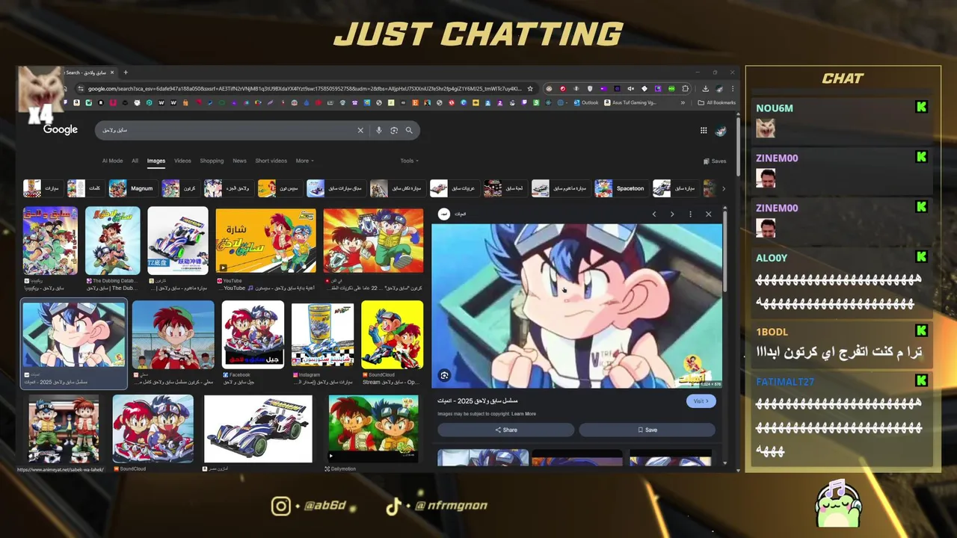Open the yellow SoundCloud Stream image result
957x538 pixels.
click(392, 335)
